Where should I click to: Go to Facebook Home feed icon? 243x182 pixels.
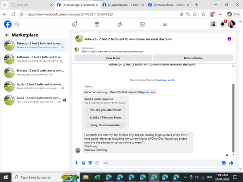74,24
